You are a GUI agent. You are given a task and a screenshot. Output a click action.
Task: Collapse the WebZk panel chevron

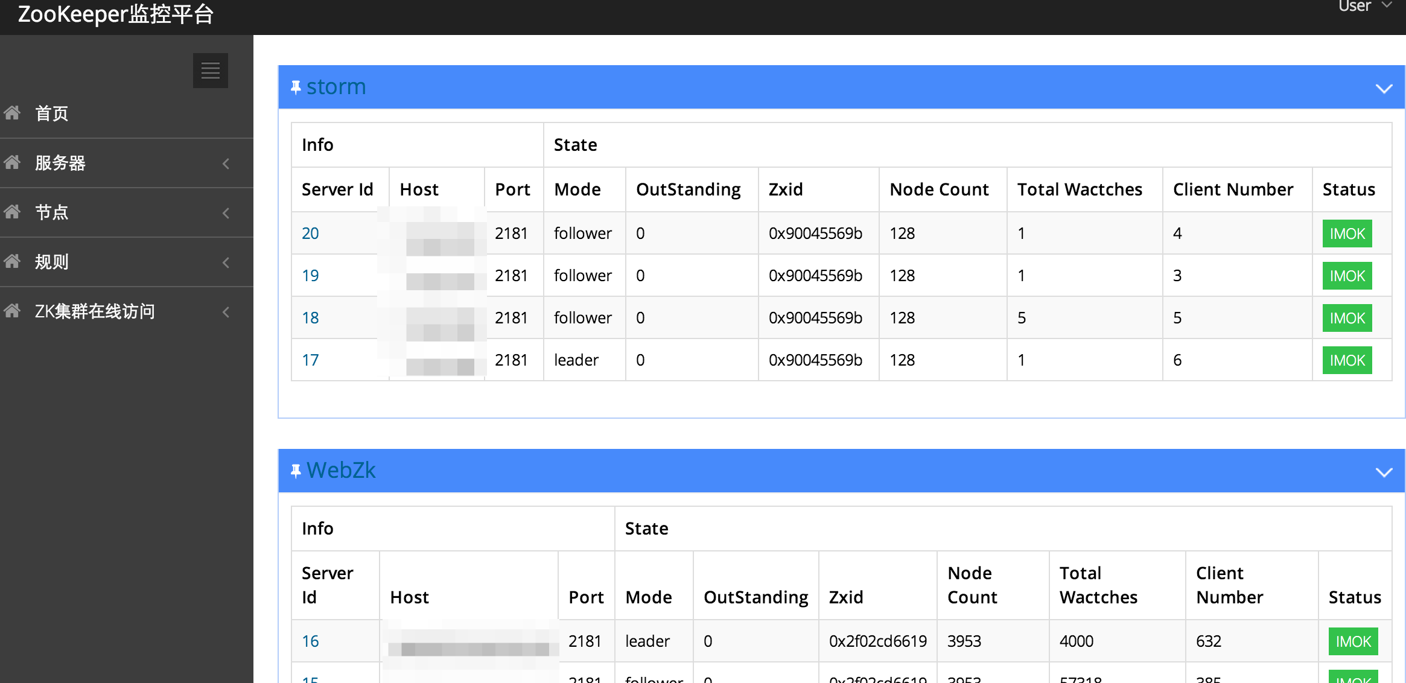point(1384,472)
